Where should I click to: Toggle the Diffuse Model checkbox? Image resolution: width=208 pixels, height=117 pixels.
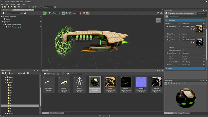coord(180,34)
